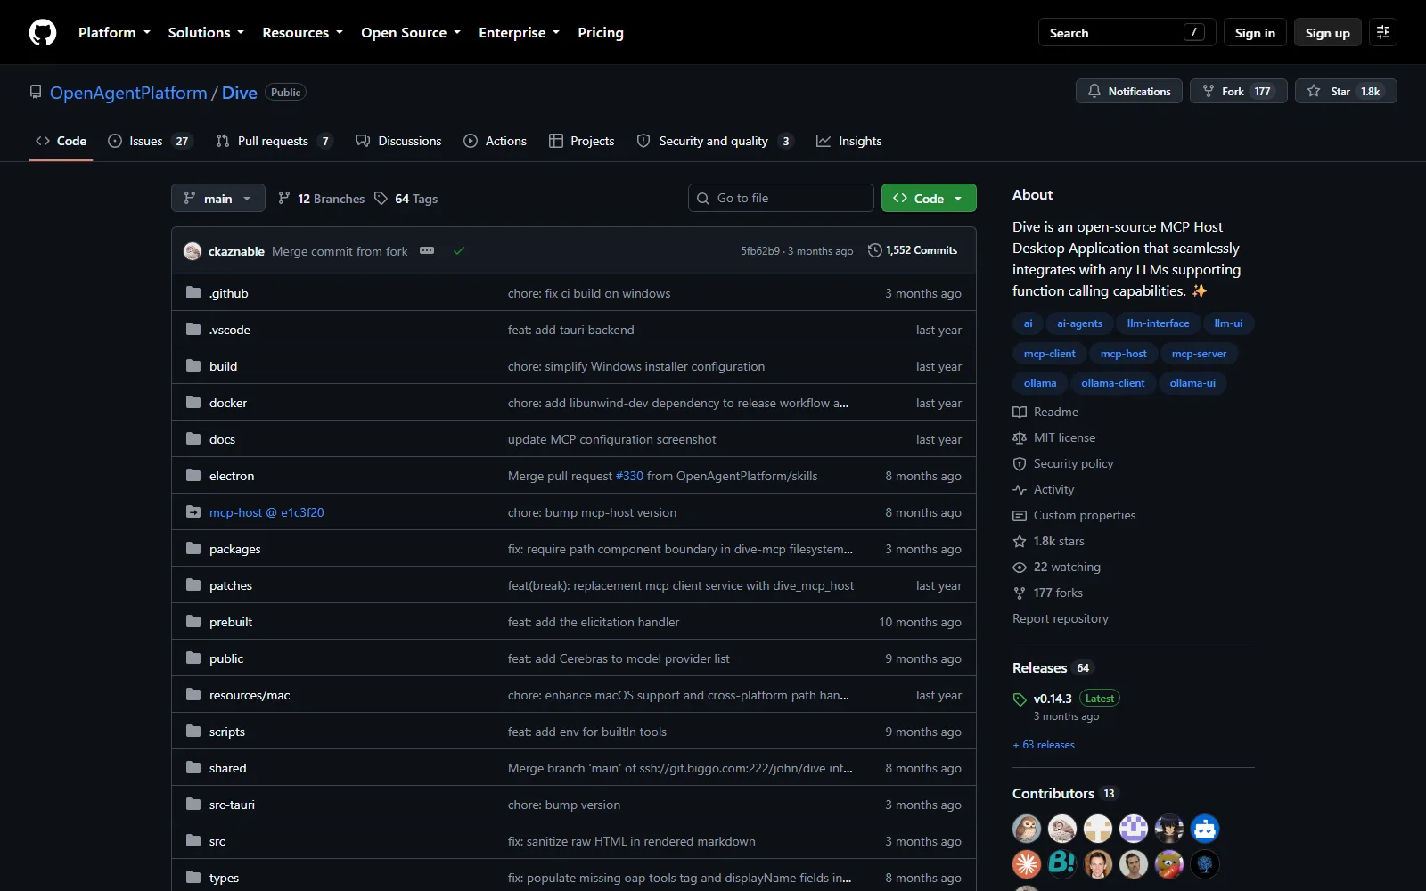Image resolution: width=1426 pixels, height=891 pixels.
Task: Go to the Pricing page
Action: point(601,33)
